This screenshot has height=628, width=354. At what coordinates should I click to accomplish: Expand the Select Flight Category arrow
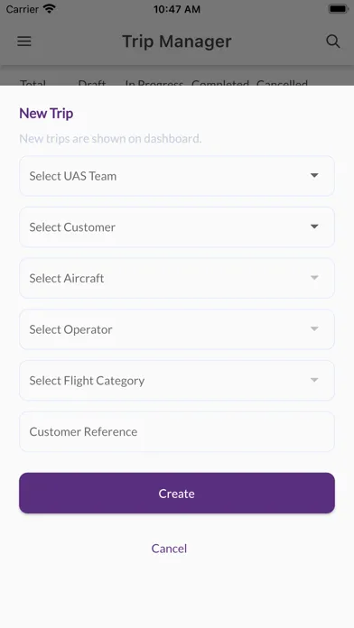point(314,380)
